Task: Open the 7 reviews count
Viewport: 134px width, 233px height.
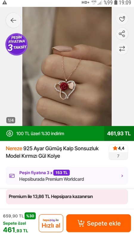Action: 118,156
